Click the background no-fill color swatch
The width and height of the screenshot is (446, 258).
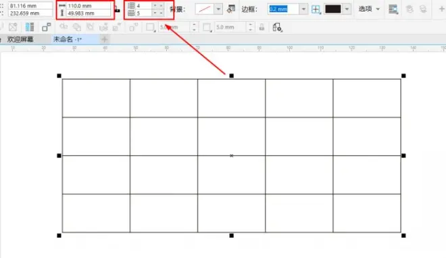205,9
